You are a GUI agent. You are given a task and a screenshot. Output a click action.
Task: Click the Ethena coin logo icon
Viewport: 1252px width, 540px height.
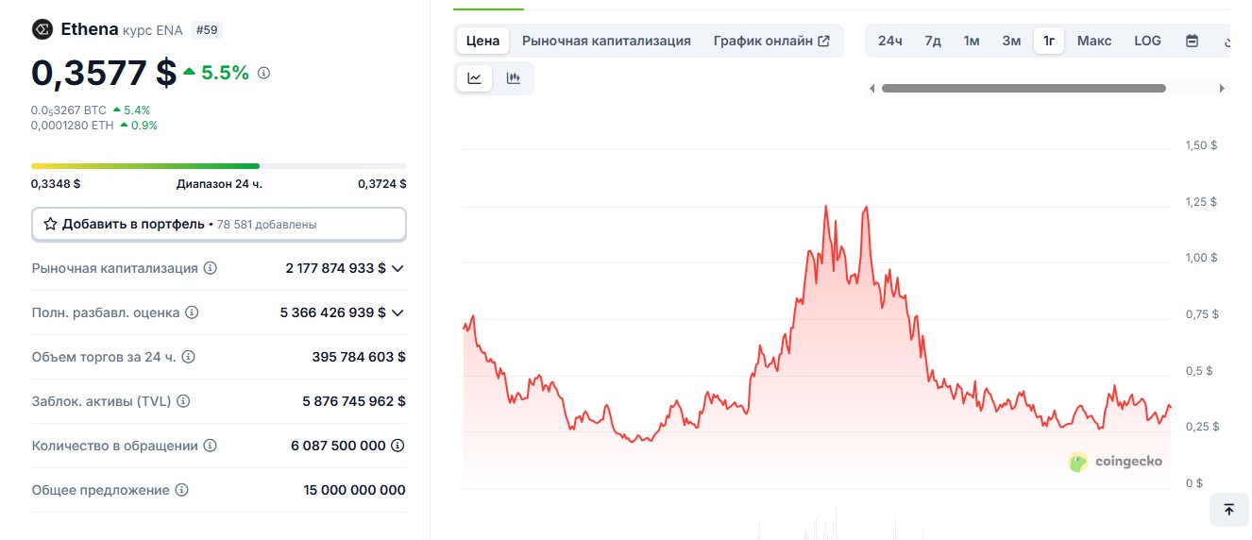coord(42,30)
